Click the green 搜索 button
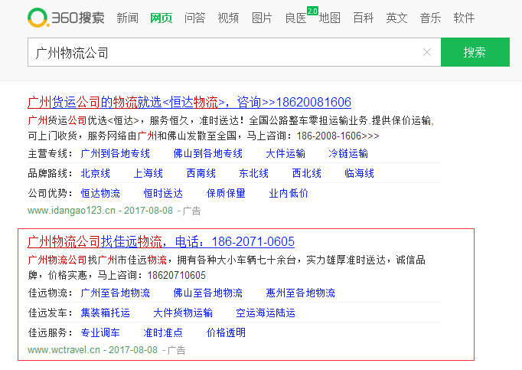The height and width of the screenshot is (370, 522). pyautogui.click(x=475, y=52)
